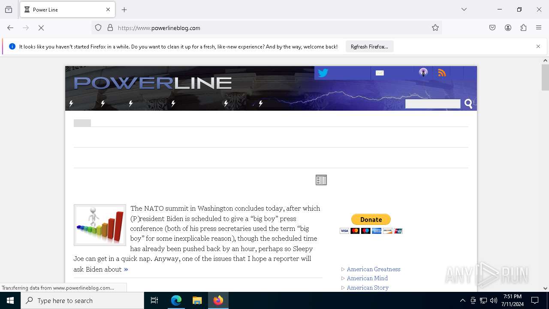Open the American Greatness link
549x309 pixels.
374,269
